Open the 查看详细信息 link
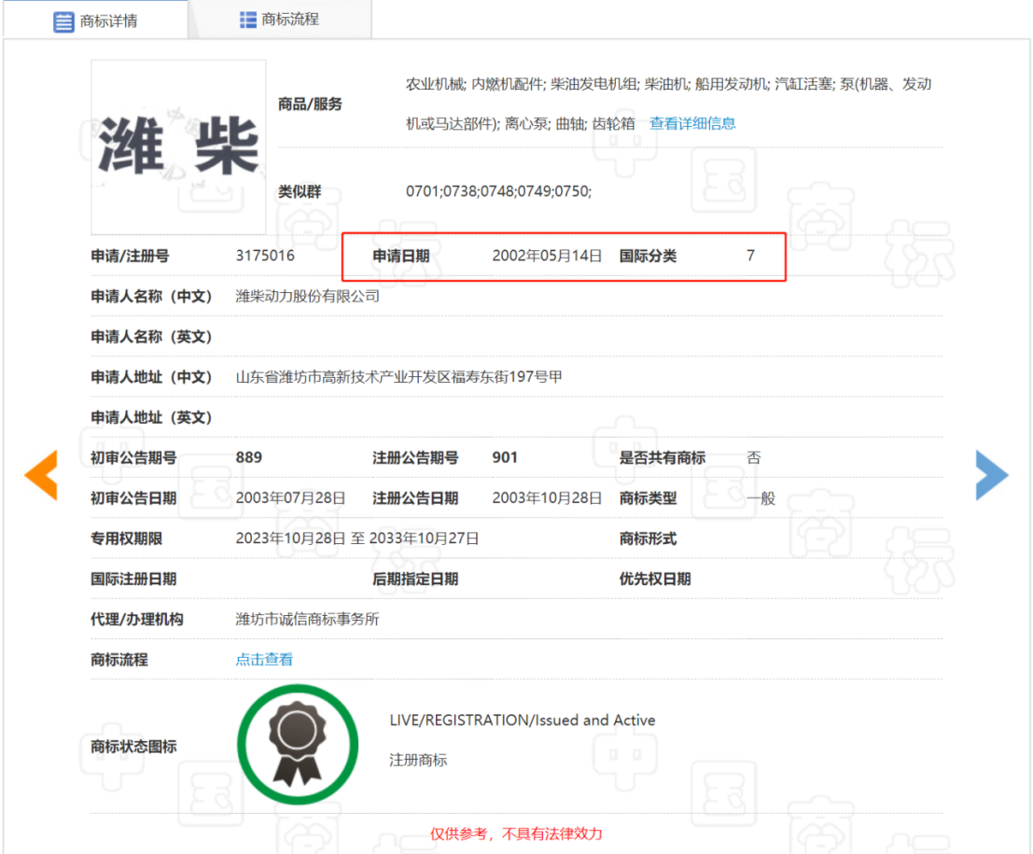This screenshot has width=1033, height=854. coord(692,124)
